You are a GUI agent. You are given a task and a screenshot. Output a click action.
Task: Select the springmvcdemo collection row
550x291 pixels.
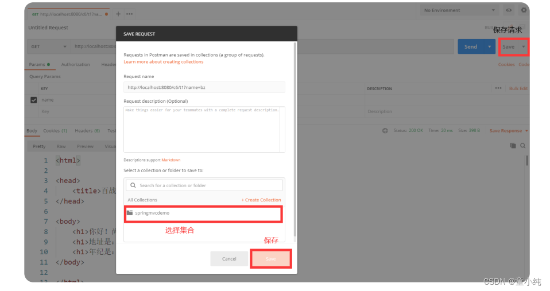point(203,214)
